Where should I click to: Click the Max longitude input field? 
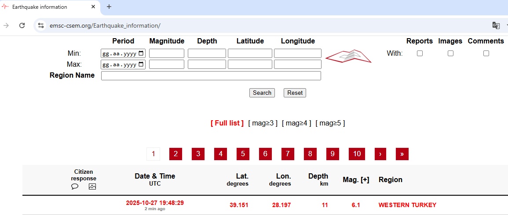tap(298, 64)
